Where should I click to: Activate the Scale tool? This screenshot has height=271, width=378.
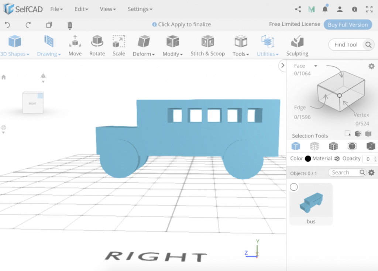pyautogui.click(x=118, y=44)
